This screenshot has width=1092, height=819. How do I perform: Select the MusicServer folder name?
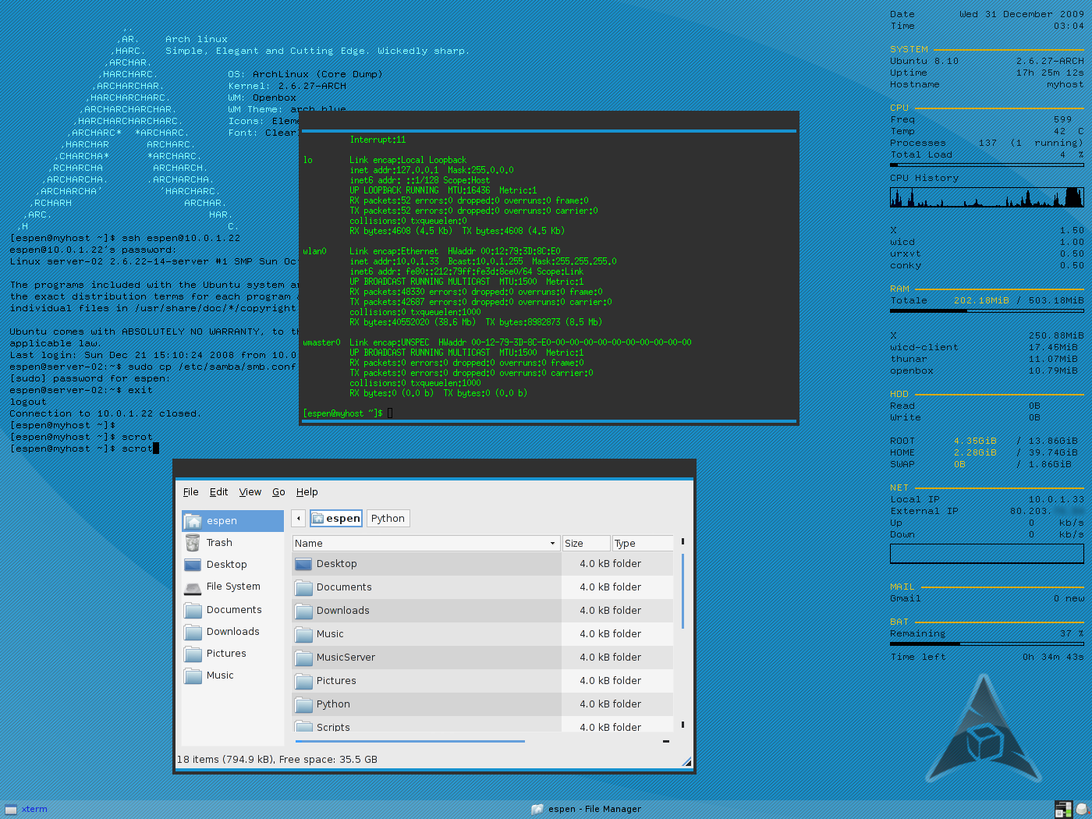click(x=346, y=658)
